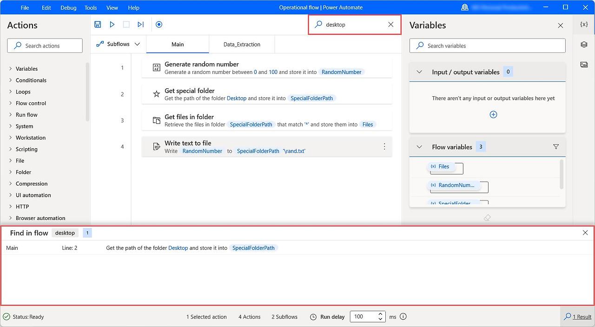Close the Find in flow results panel
This screenshot has height=327, width=595.
(585, 233)
